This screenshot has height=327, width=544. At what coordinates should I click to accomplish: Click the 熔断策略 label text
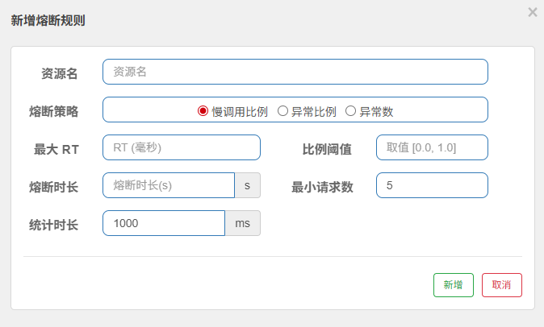pos(53,112)
